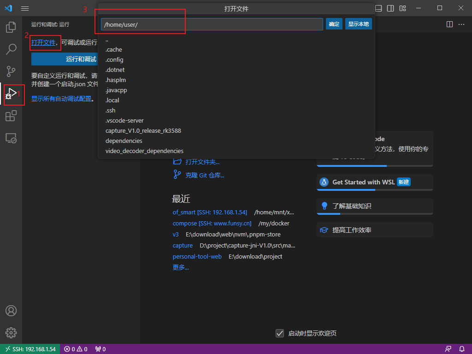472x354 pixels.
Task: Toggle the 启动时显示欢迎页 checkbox
Action: pyautogui.click(x=280, y=333)
